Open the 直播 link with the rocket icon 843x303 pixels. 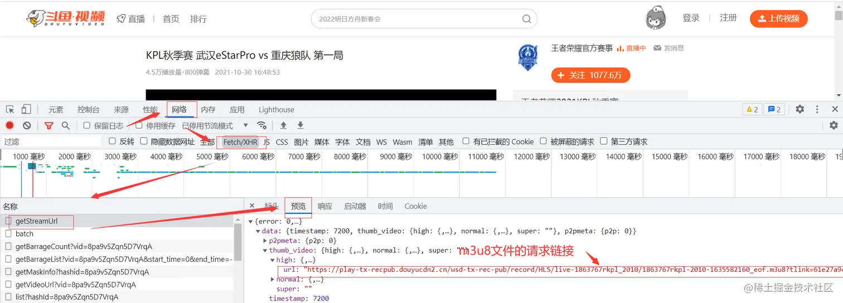[x=130, y=18]
